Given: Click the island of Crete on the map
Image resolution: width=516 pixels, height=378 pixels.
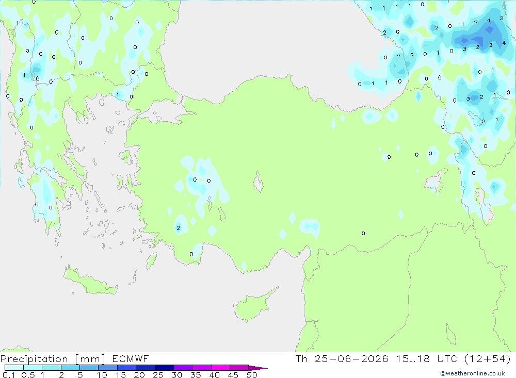Looking at the screenshot, I should tap(90, 281).
